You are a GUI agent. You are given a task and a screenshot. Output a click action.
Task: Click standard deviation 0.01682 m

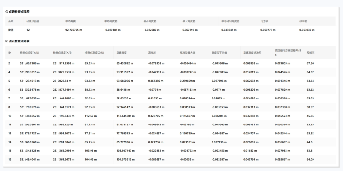250,151
